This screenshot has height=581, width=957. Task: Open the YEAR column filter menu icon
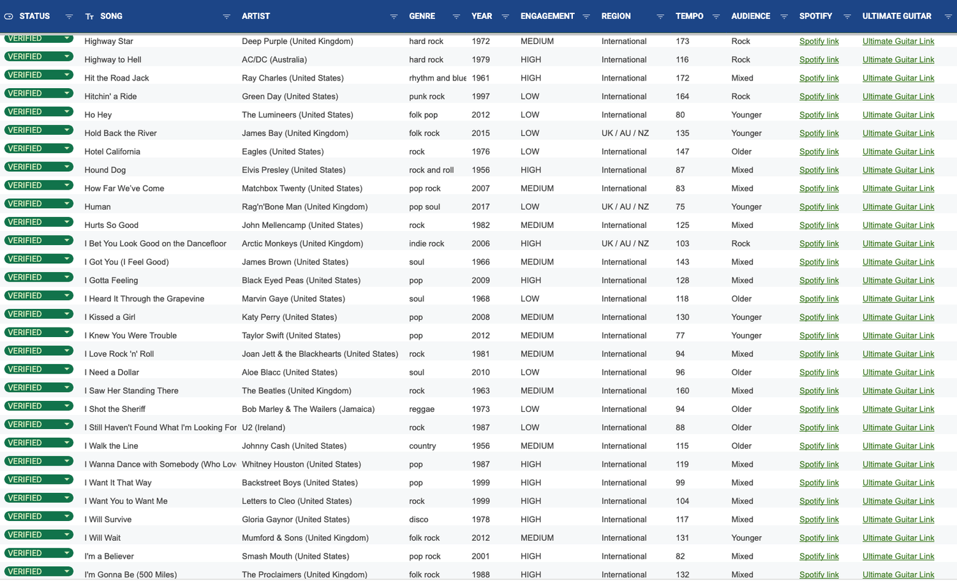[505, 17]
